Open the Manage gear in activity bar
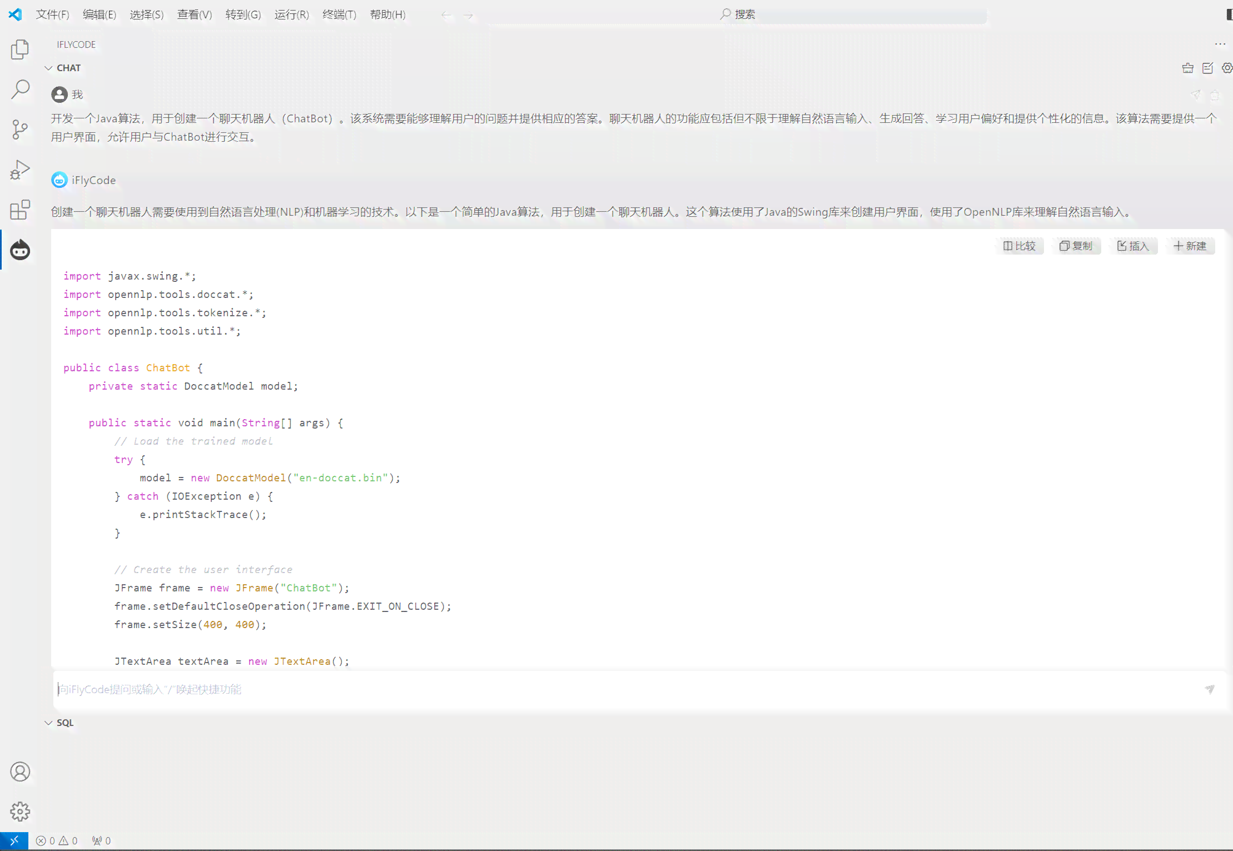 pos(20,812)
